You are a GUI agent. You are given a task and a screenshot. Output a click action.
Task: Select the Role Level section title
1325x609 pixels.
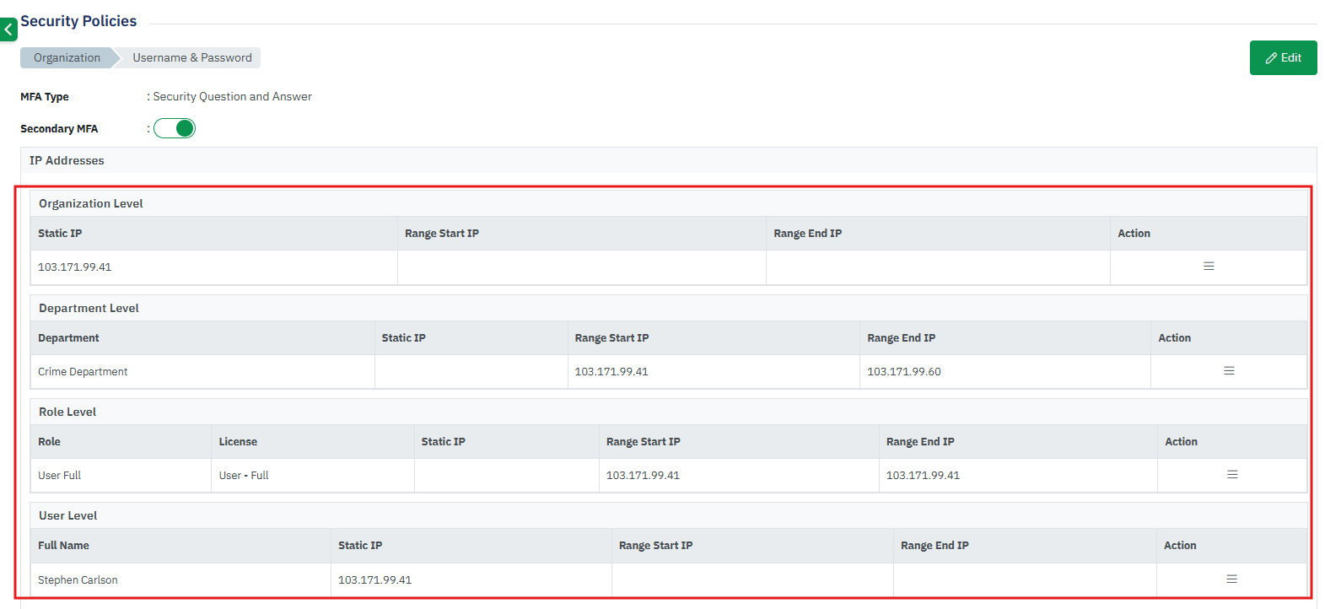[x=67, y=412]
